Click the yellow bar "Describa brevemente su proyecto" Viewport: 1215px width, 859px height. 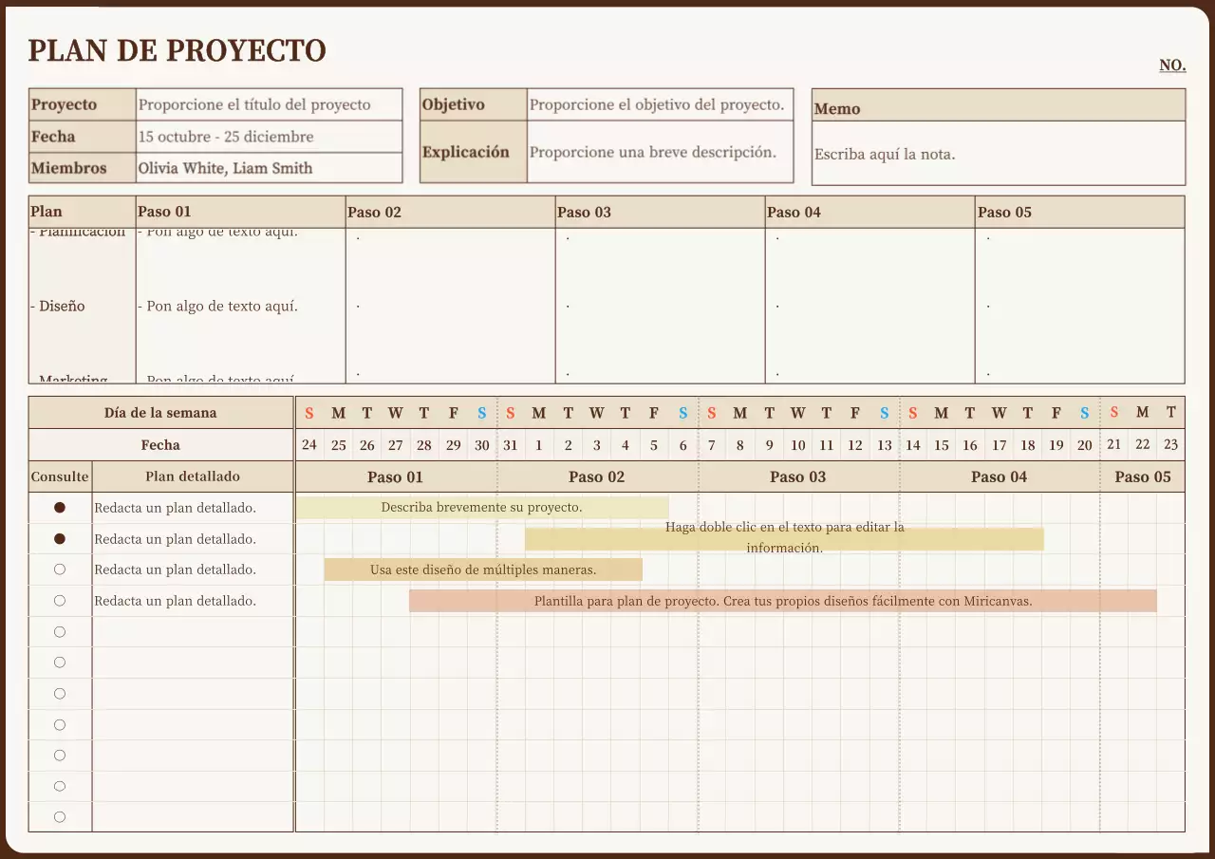482,507
